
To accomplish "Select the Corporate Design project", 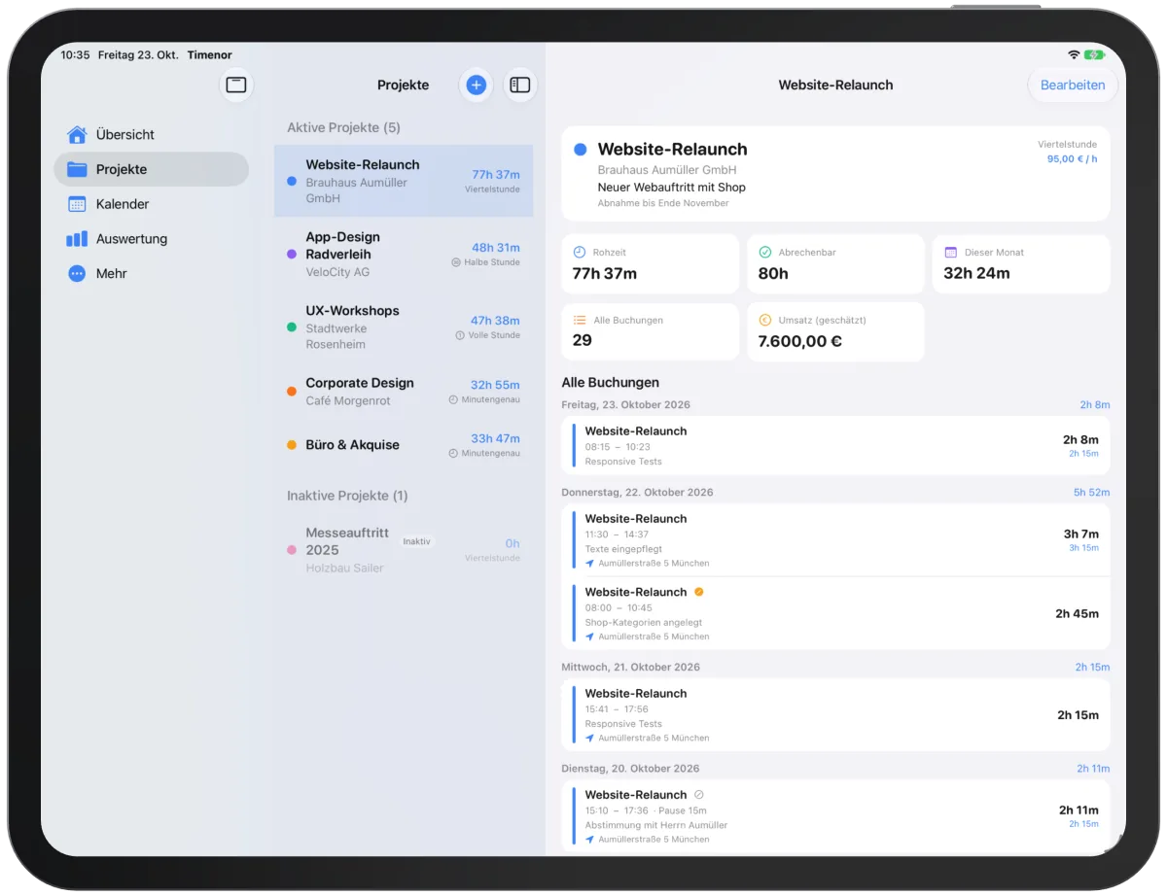I will point(404,392).
